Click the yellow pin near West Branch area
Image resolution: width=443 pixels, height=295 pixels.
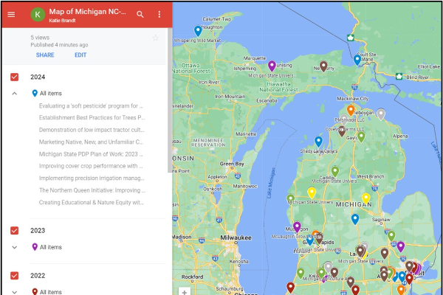[x=366, y=198]
